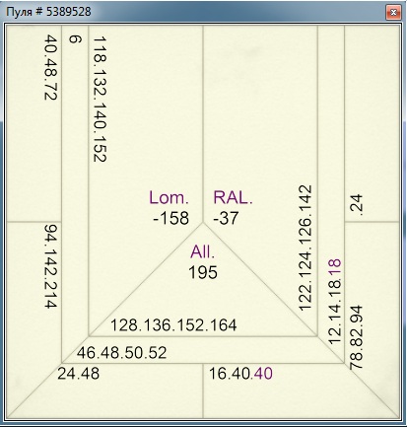Click the .24 entry on the right
This screenshot has width=407, height=427.
pyautogui.click(x=356, y=205)
